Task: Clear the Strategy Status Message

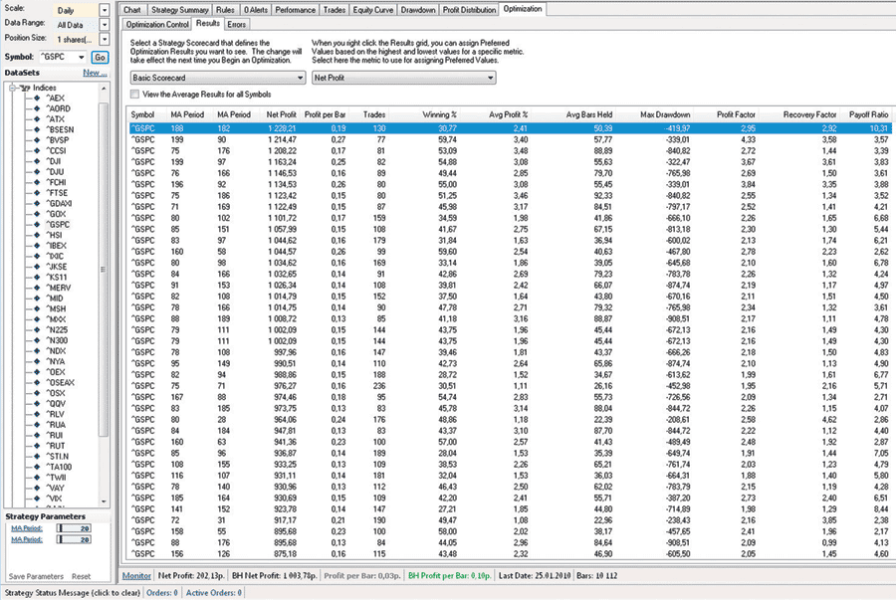Action: pyautogui.click(x=72, y=593)
